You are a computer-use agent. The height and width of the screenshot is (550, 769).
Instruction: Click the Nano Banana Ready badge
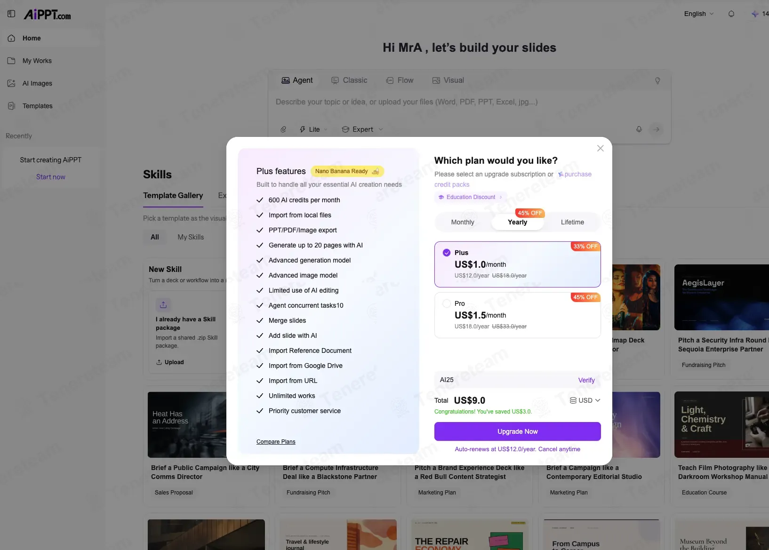tap(347, 171)
